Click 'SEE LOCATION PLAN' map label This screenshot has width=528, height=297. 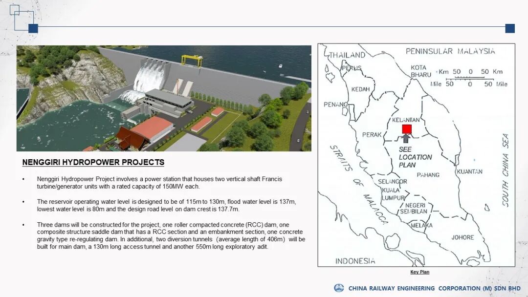coord(415,157)
